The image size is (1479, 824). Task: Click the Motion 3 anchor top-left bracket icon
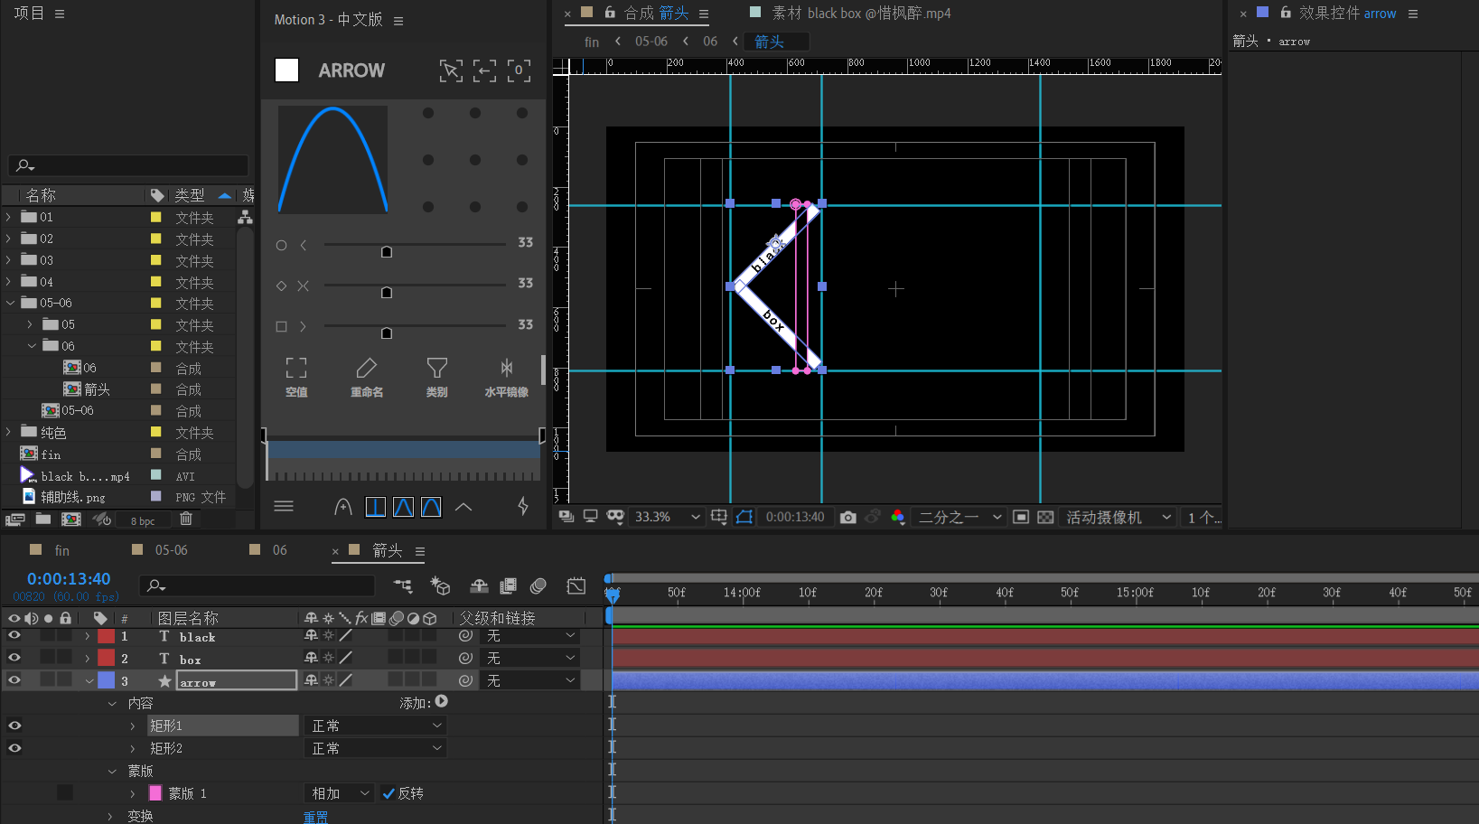click(x=451, y=70)
